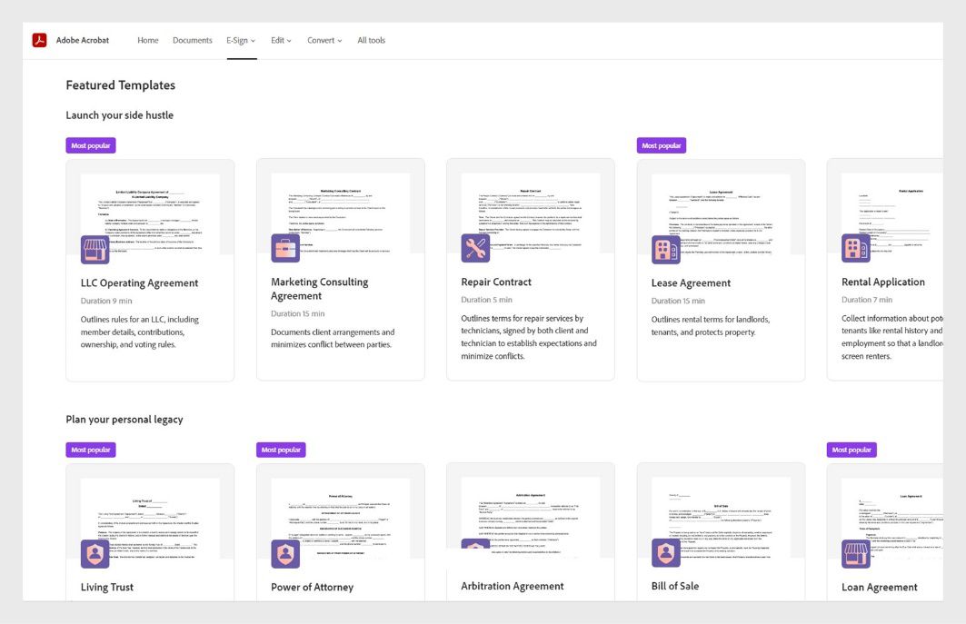Image resolution: width=966 pixels, height=624 pixels.
Task: Click the person icon on Bill of Sale card
Action: point(666,552)
